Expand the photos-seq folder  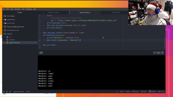click(3, 23)
